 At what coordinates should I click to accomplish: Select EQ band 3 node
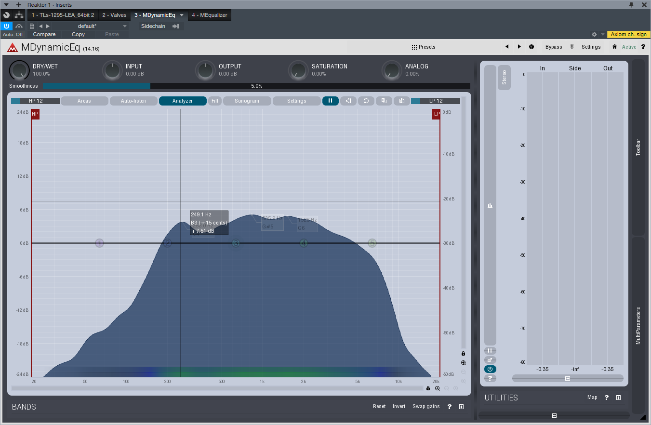(236, 243)
